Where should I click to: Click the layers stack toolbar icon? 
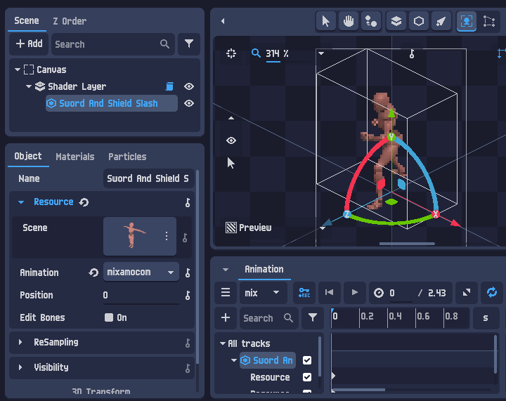(396, 21)
